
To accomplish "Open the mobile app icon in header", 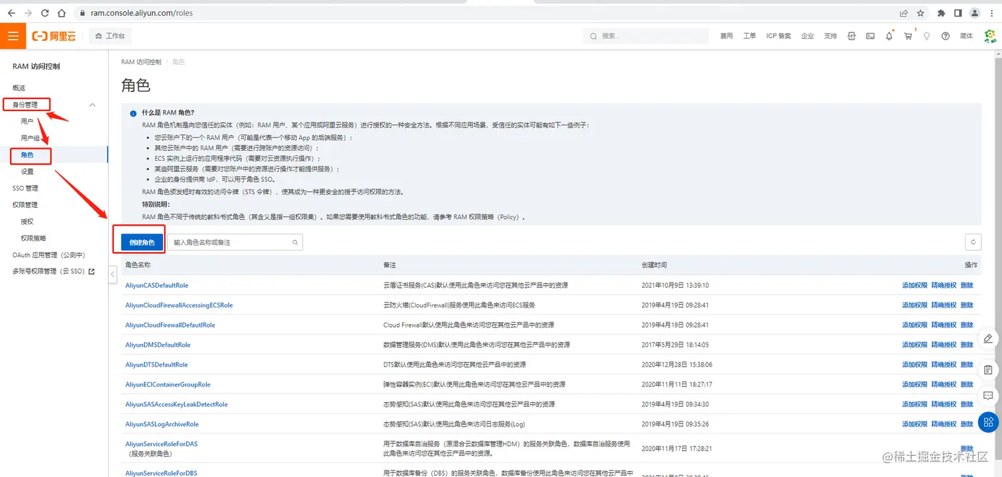I will tap(852, 36).
